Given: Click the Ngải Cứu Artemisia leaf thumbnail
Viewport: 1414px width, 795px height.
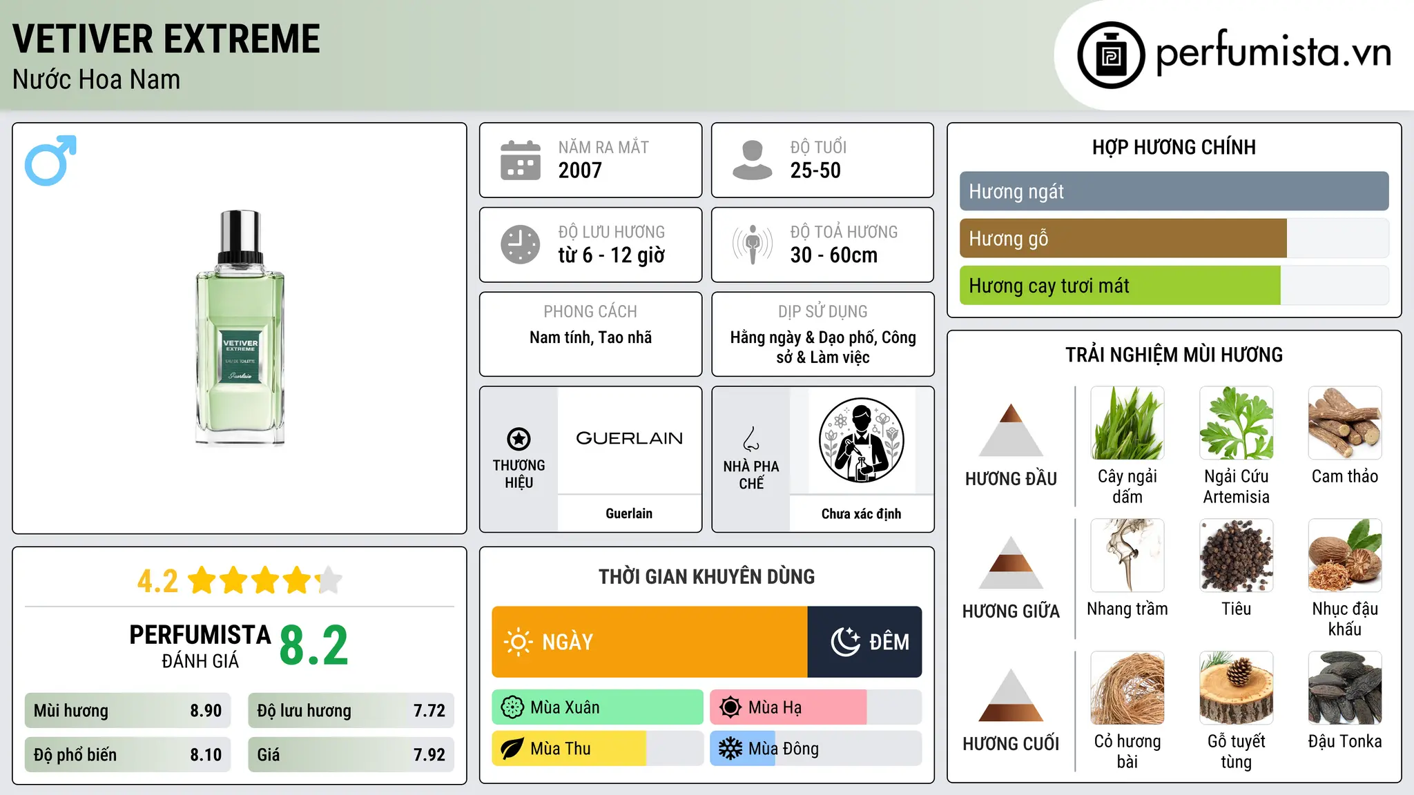Looking at the screenshot, I should [1237, 423].
